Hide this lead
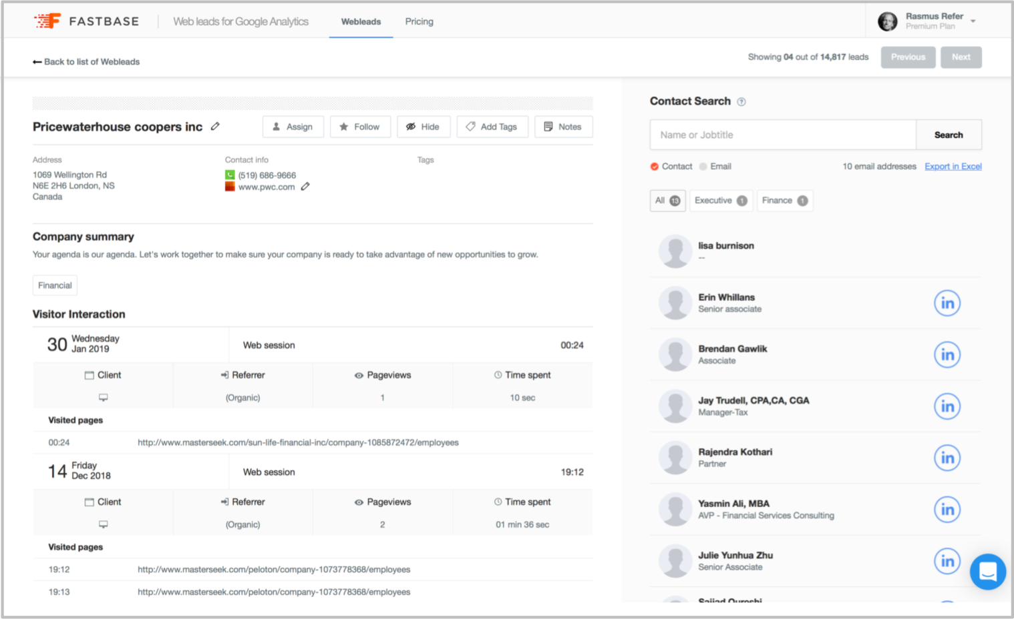This screenshot has width=1014, height=619. (424, 127)
